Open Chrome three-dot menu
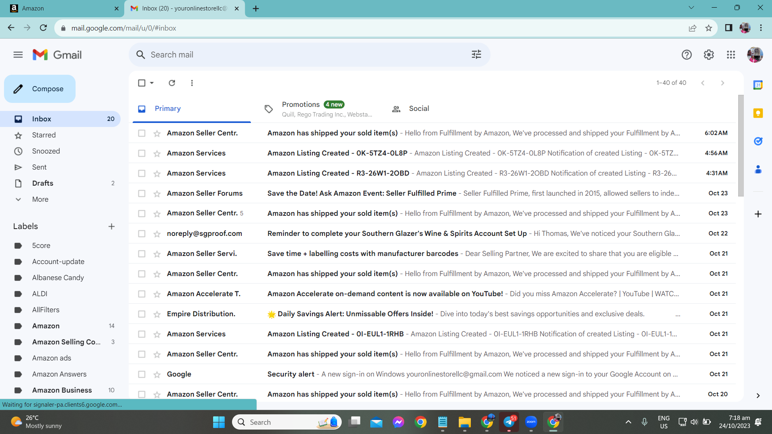 (x=761, y=28)
